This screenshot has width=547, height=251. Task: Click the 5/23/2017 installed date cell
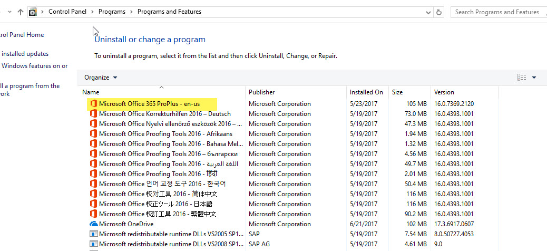364,104
